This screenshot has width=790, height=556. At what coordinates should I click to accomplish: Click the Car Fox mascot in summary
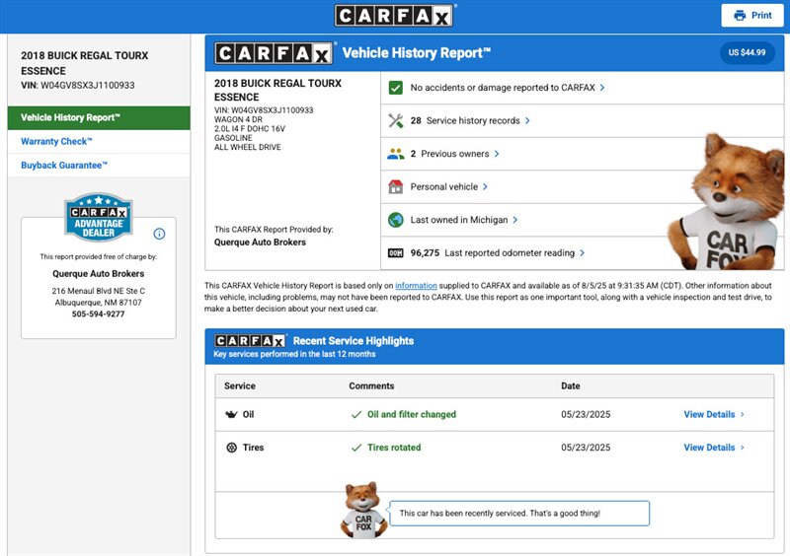(727, 201)
